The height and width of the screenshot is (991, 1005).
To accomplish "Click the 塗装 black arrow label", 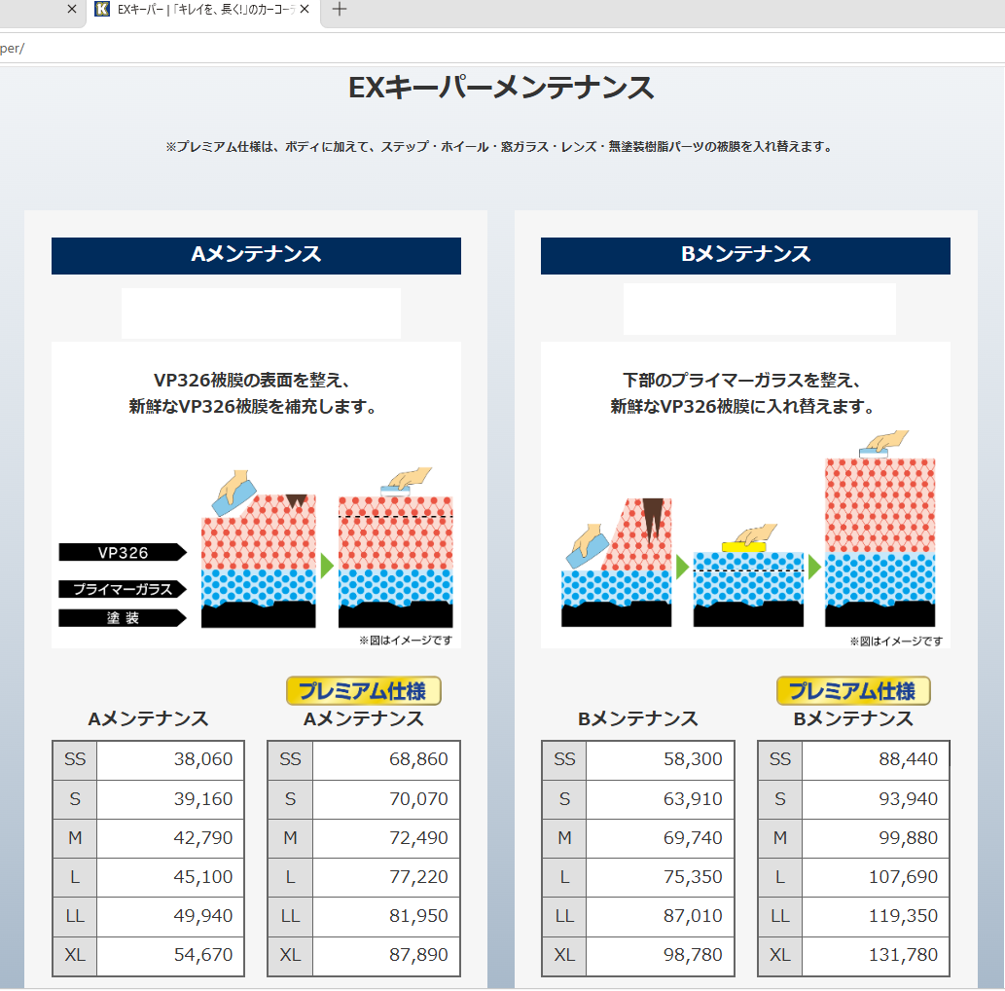I will 123,618.
